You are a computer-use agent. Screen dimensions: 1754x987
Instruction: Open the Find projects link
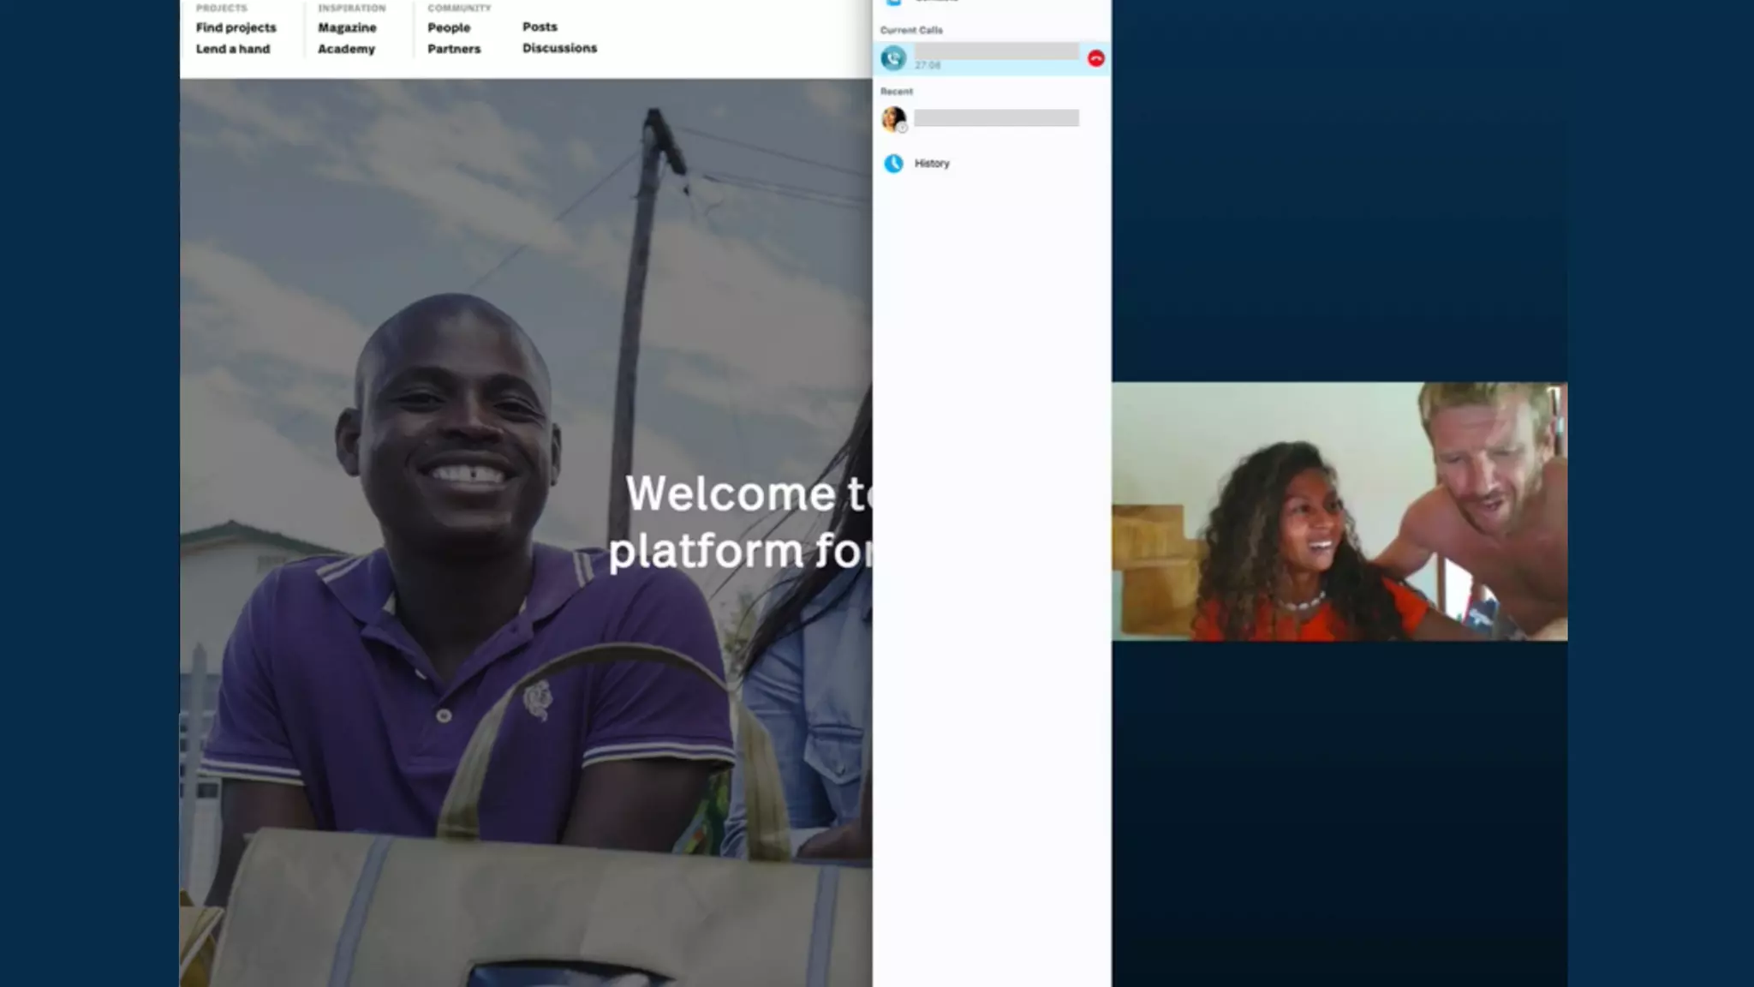pyautogui.click(x=236, y=27)
